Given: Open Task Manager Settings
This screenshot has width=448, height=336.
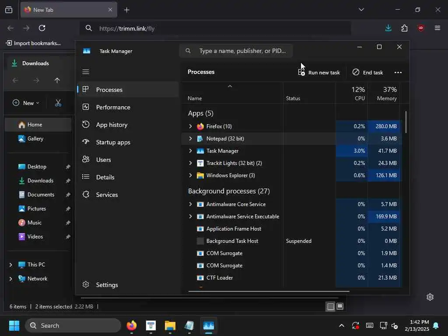Looking at the screenshot, I should click(x=128, y=285).
